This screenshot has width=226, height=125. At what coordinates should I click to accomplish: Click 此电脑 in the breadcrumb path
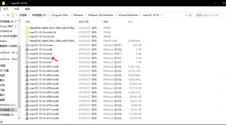click(23, 15)
